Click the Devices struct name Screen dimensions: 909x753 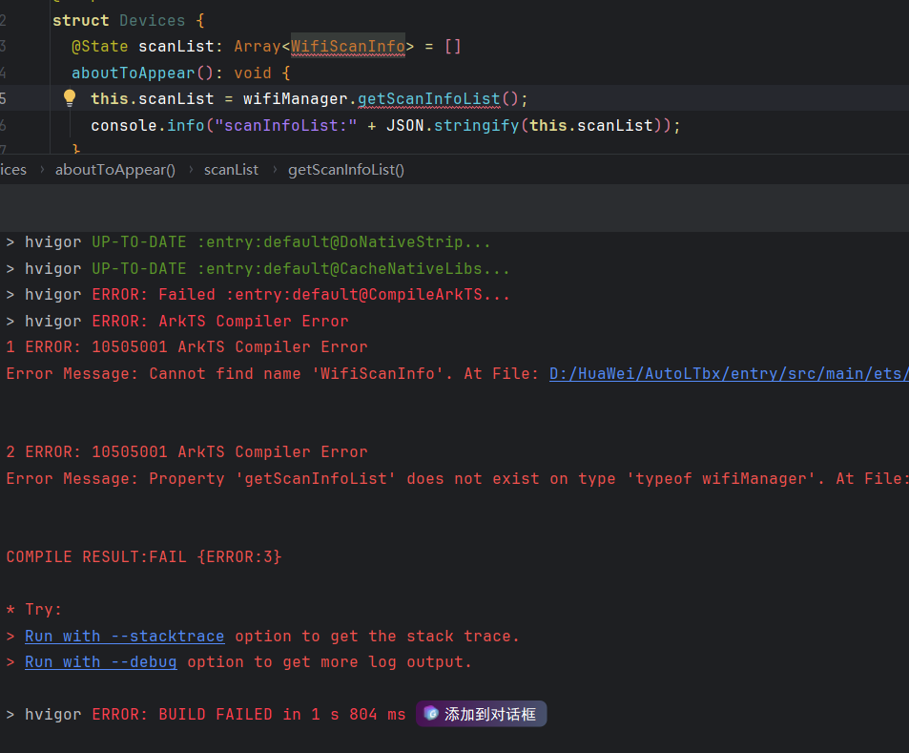pos(153,20)
